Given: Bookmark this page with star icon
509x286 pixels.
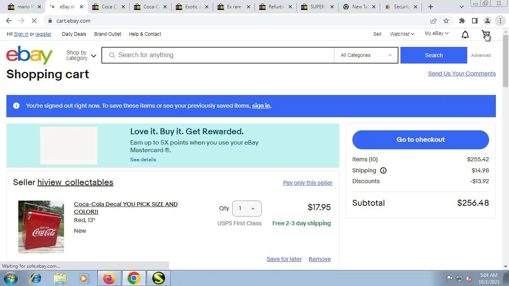Looking at the screenshot, I should [446, 21].
